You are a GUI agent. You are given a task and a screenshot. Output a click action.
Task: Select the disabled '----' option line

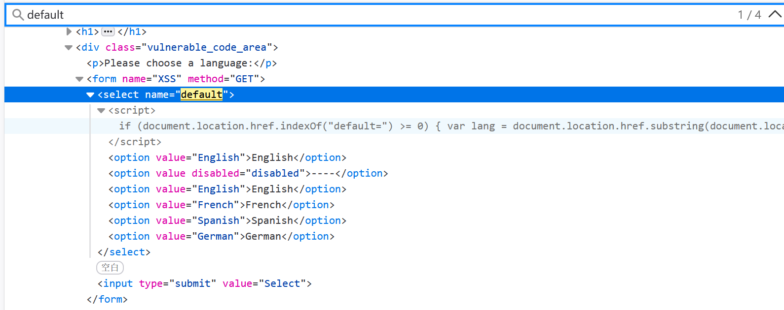click(x=248, y=173)
